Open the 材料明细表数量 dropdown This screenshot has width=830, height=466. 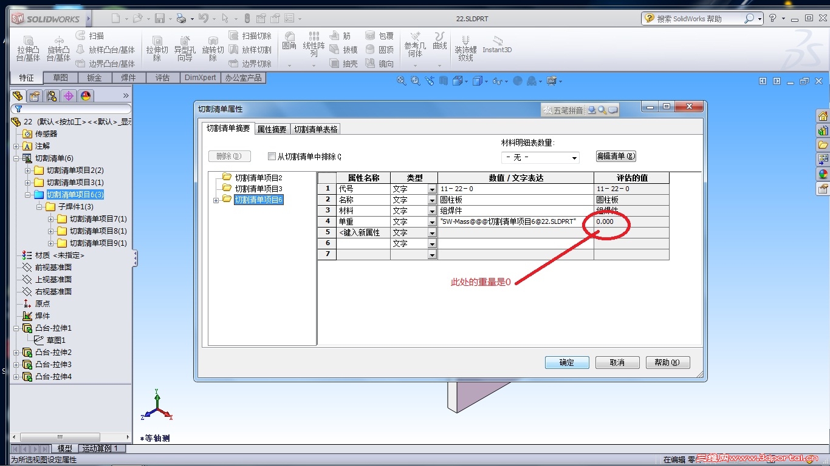[x=540, y=158]
